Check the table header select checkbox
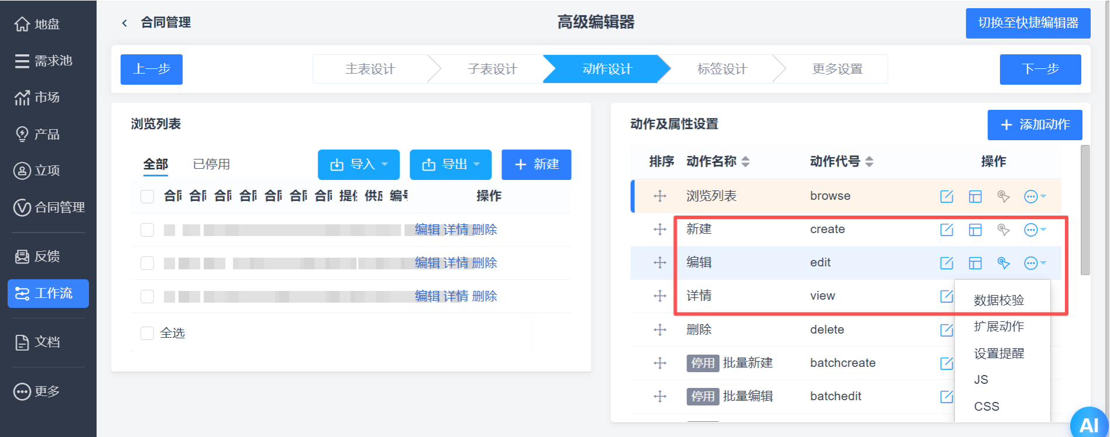The width and height of the screenshot is (1110, 437). coord(147,196)
